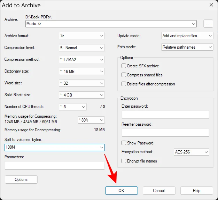Enable Create SFX archive checkbox
Image resolution: width=218 pixels, height=200 pixels.
(124, 66)
